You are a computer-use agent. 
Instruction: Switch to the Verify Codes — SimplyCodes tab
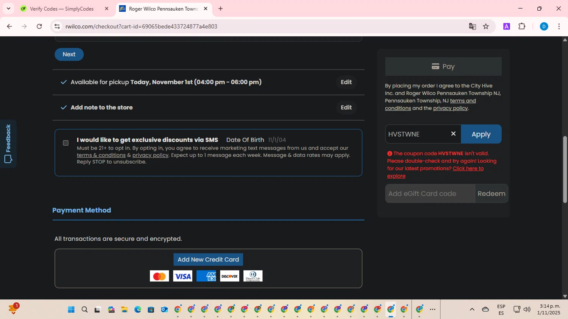62,9
